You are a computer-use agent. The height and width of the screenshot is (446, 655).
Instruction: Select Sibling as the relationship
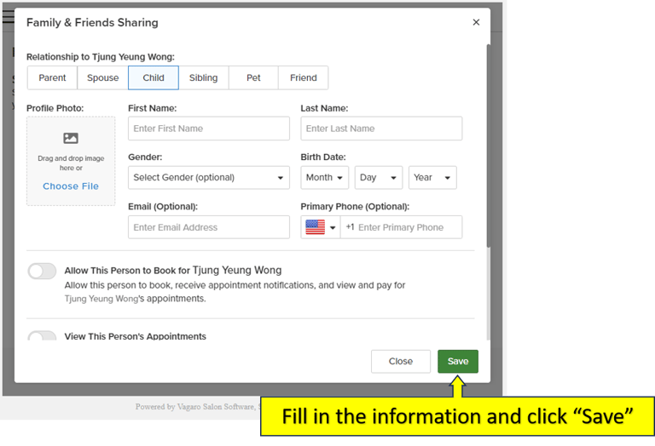click(204, 78)
